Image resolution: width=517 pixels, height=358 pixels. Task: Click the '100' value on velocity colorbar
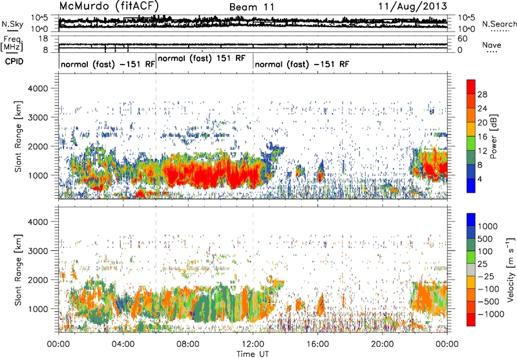click(487, 251)
